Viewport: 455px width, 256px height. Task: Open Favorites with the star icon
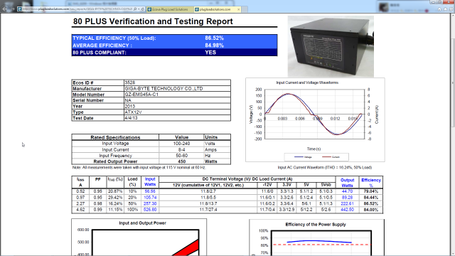(x=446, y=9)
